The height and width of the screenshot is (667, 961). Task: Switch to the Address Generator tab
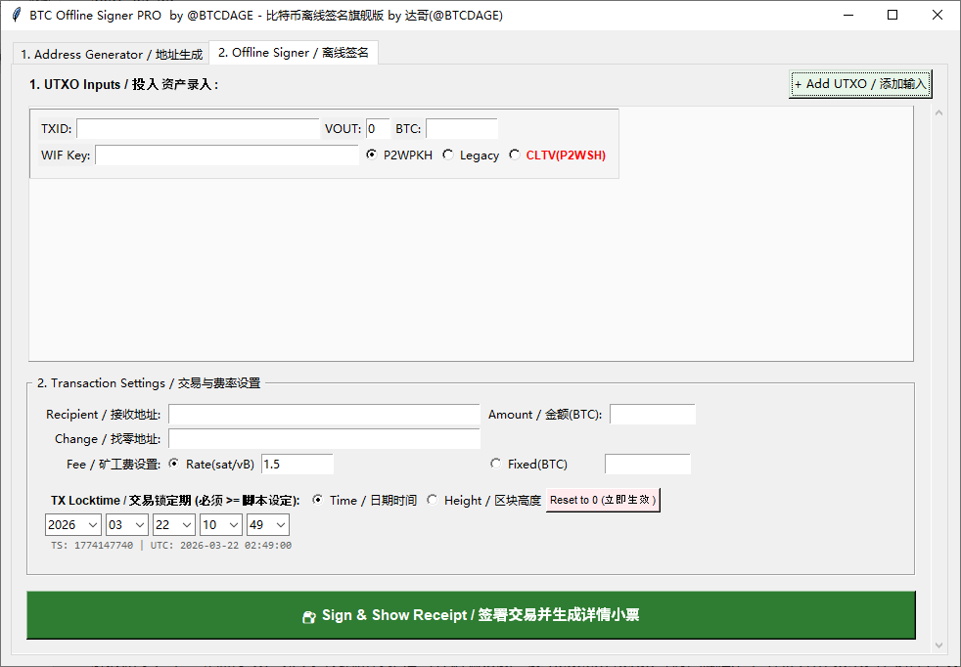point(112,54)
